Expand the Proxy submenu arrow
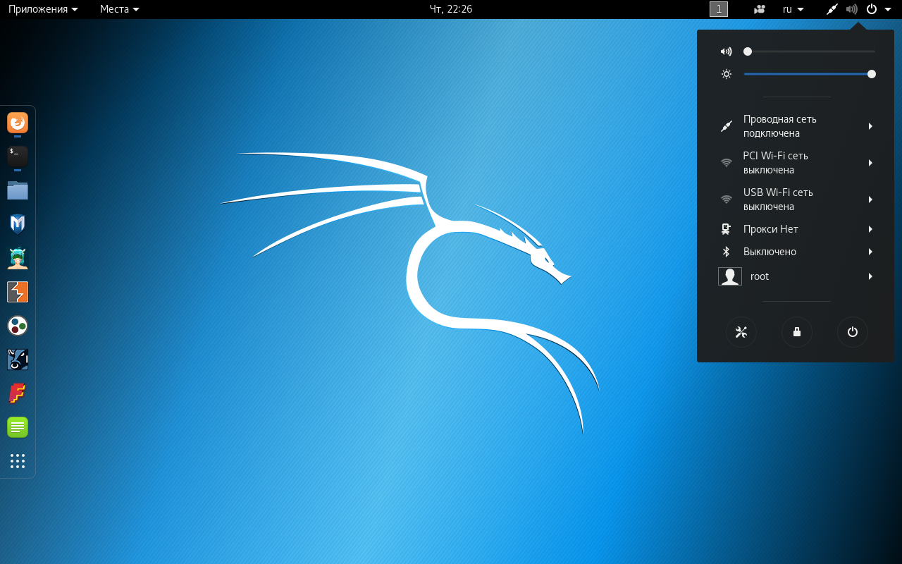902x564 pixels. point(871,229)
